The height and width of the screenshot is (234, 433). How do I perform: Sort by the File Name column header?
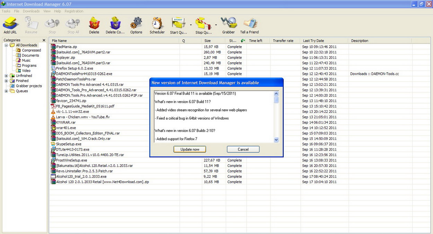coord(114,40)
